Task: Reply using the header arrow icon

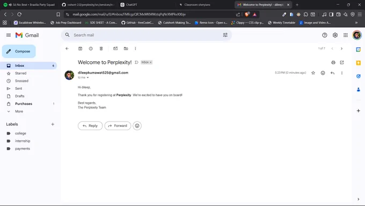Action: pyautogui.click(x=332, y=73)
